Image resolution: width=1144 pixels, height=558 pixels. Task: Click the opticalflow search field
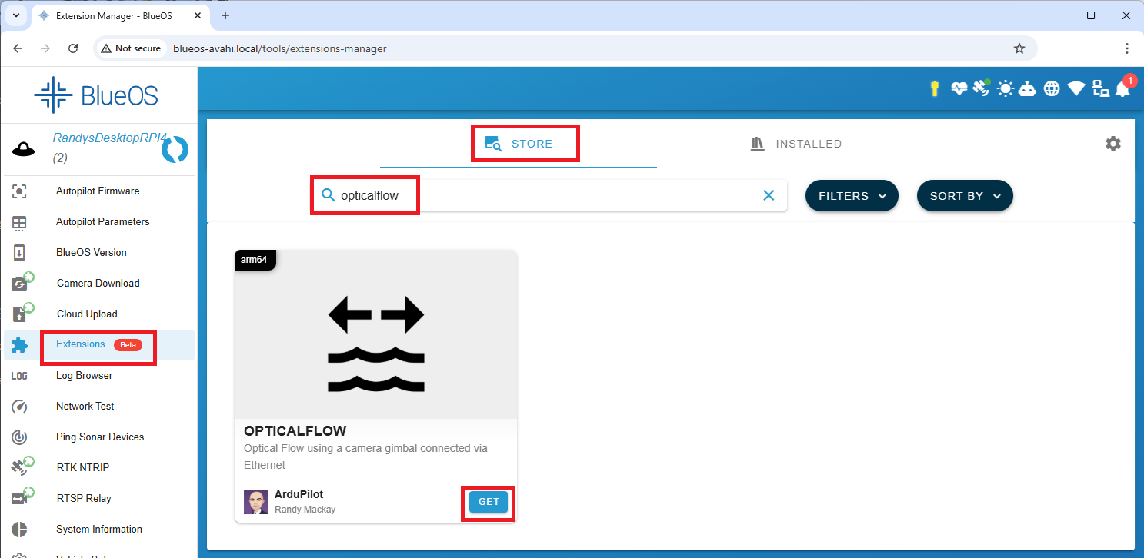pos(539,195)
